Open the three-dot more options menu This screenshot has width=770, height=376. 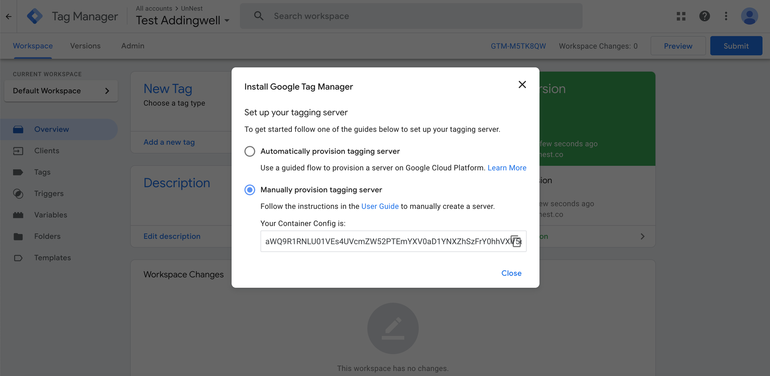[x=726, y=16]
